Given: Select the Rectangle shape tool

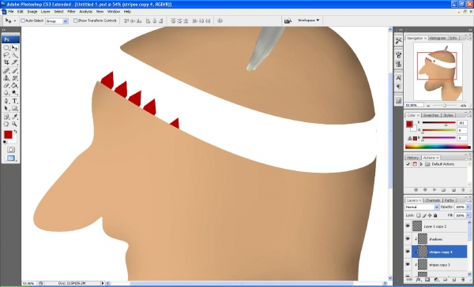Looking at the screenshot, I should [14, 108].
